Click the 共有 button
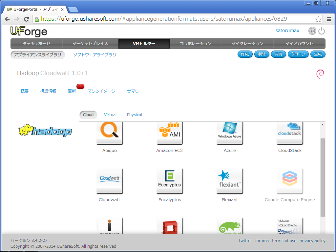The width and height of the screenshot is (336, 252). pos(278,54)
